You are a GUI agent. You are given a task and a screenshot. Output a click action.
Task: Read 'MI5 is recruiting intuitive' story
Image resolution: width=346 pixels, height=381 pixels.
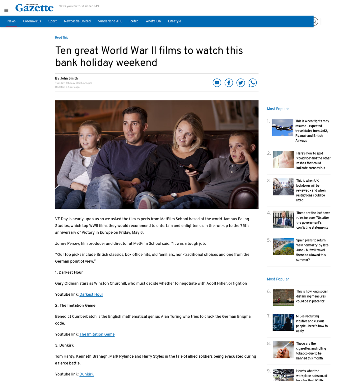tap(312, 323)
